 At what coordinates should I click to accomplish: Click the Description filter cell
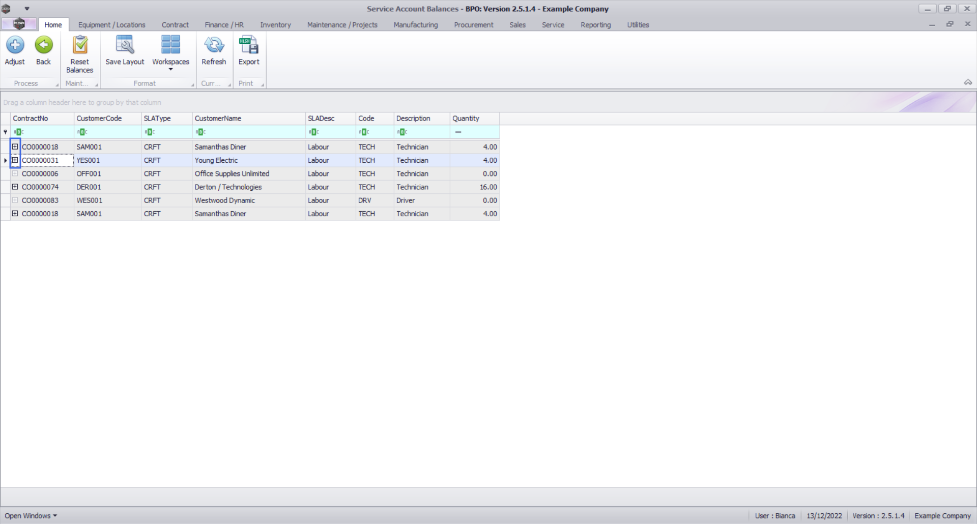click(422, 132)
